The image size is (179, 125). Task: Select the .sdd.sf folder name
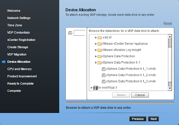tap(107, 37)
